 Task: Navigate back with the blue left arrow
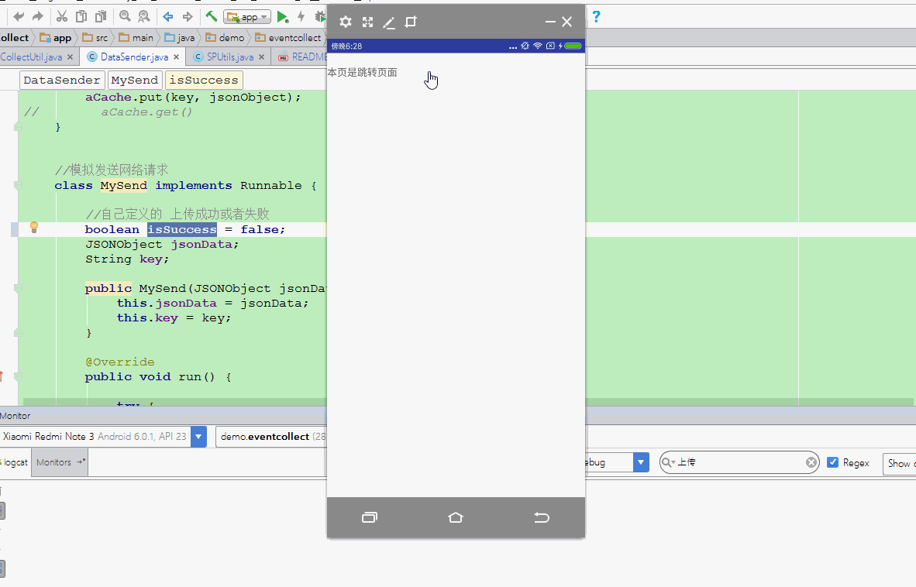pos(168,17)
